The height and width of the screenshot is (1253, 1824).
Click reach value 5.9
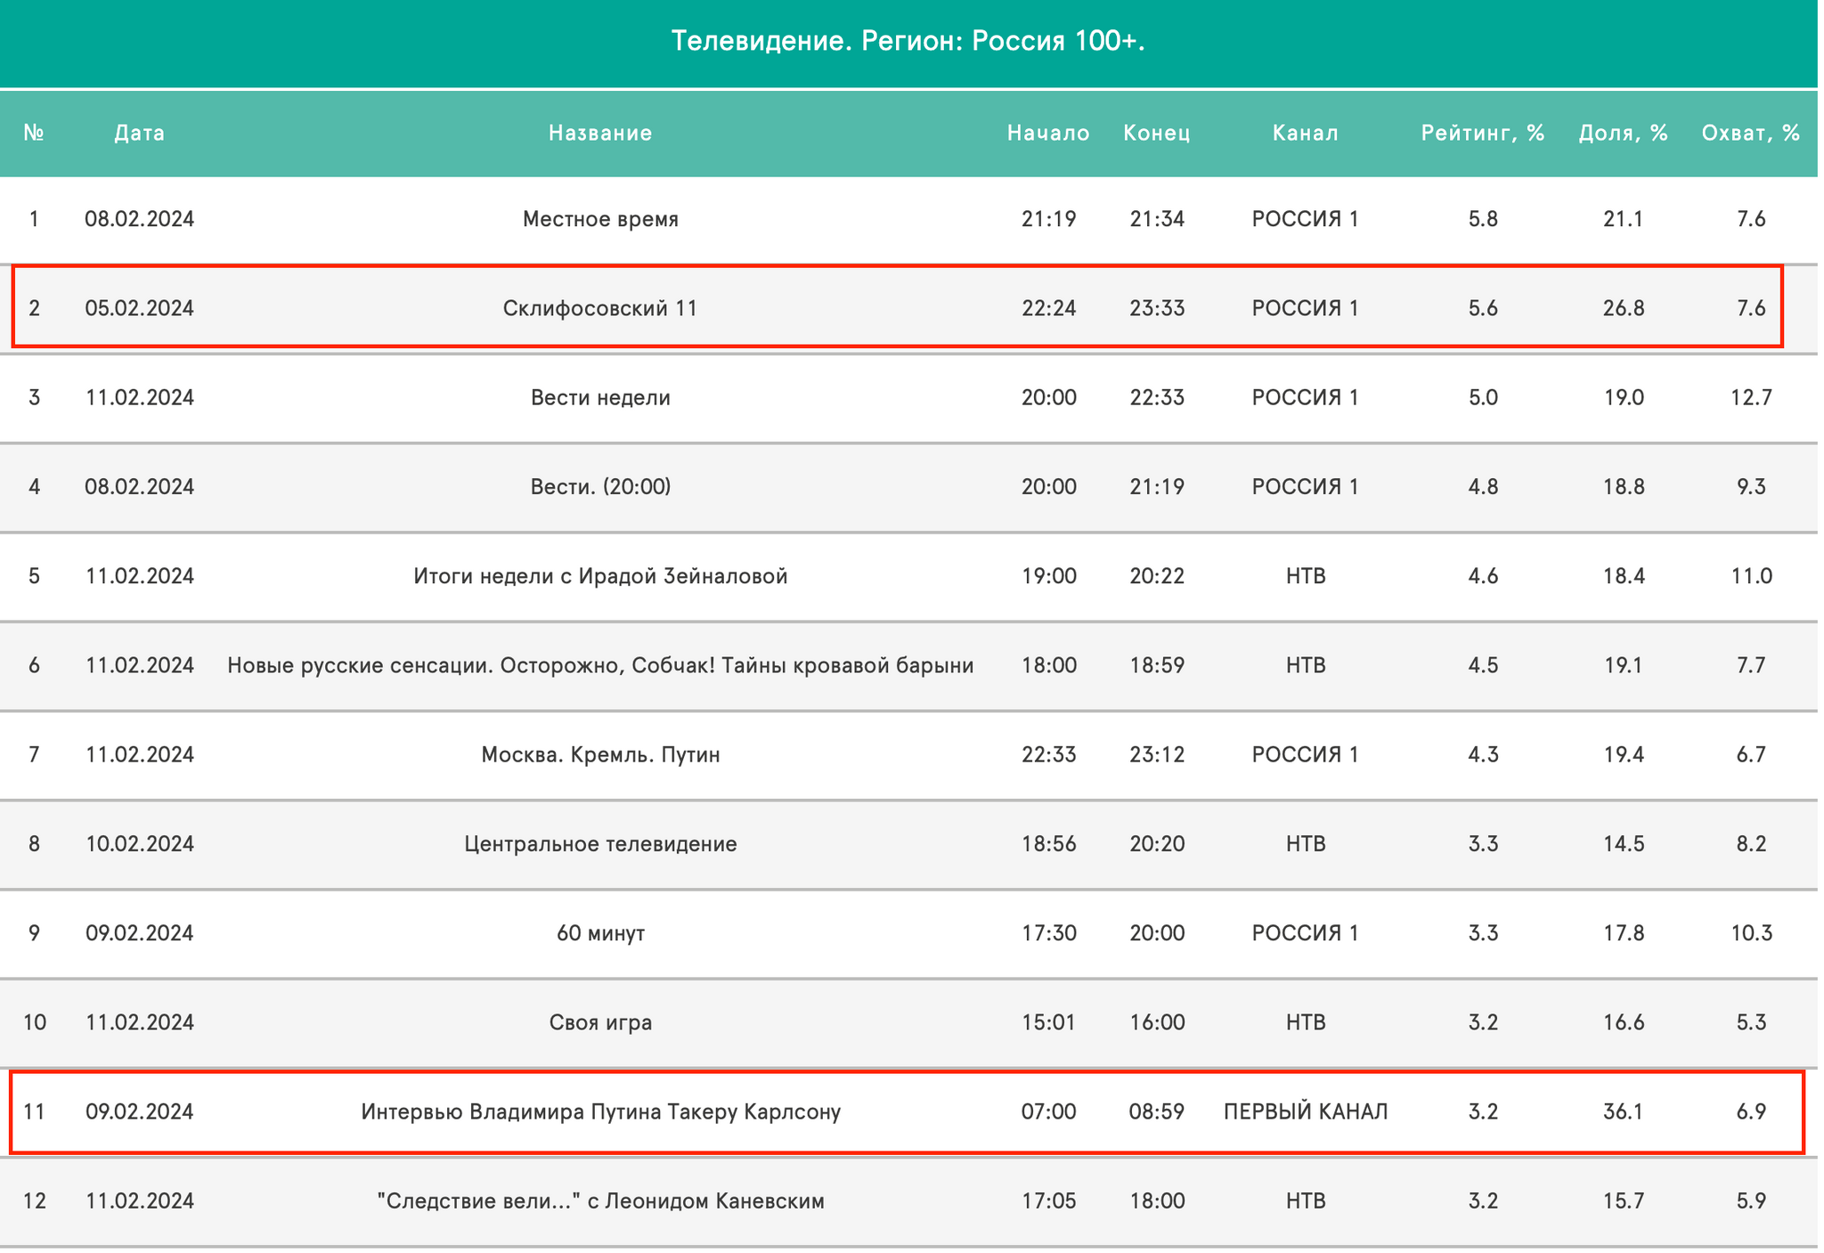tap(1751, 1201)
